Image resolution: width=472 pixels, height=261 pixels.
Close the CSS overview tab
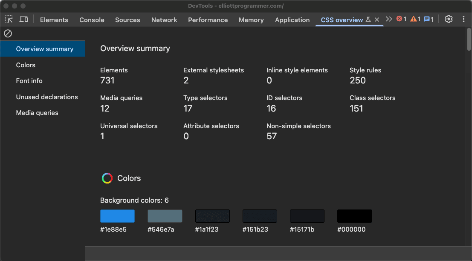[376, 20]
